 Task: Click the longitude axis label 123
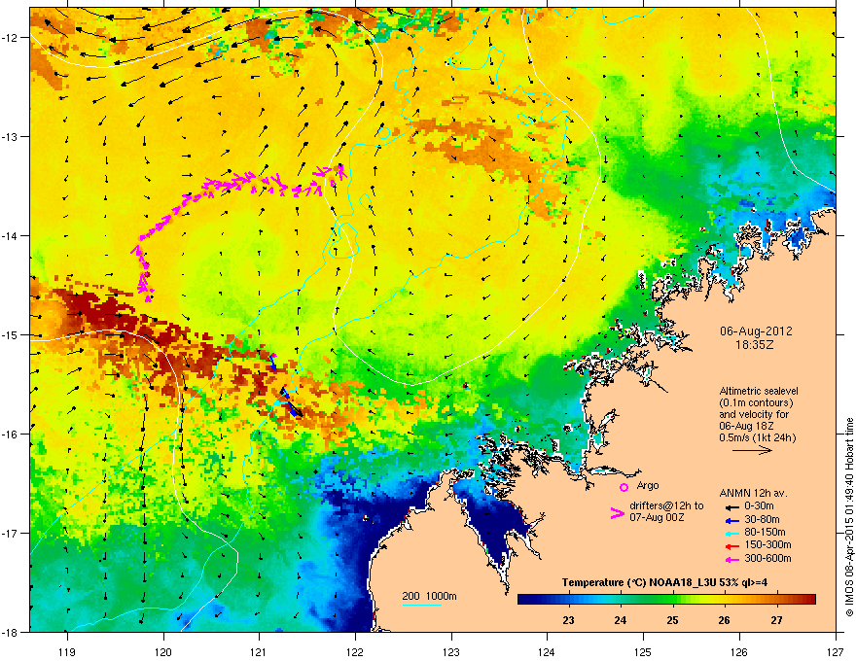451,651
